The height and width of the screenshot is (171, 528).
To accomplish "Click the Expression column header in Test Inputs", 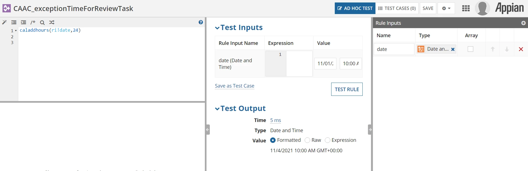I will [x=281, y=43].
